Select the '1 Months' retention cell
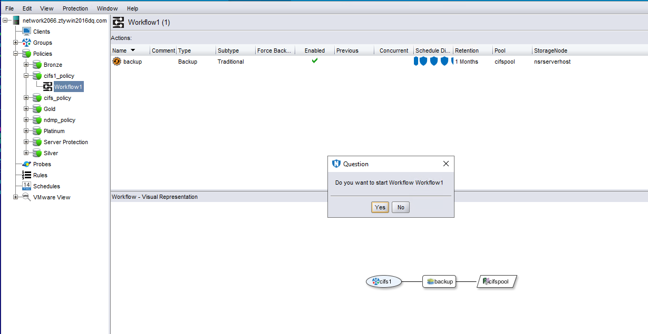Screen dimensions: 648x334 pyautogui.click(x=467, y=62)
